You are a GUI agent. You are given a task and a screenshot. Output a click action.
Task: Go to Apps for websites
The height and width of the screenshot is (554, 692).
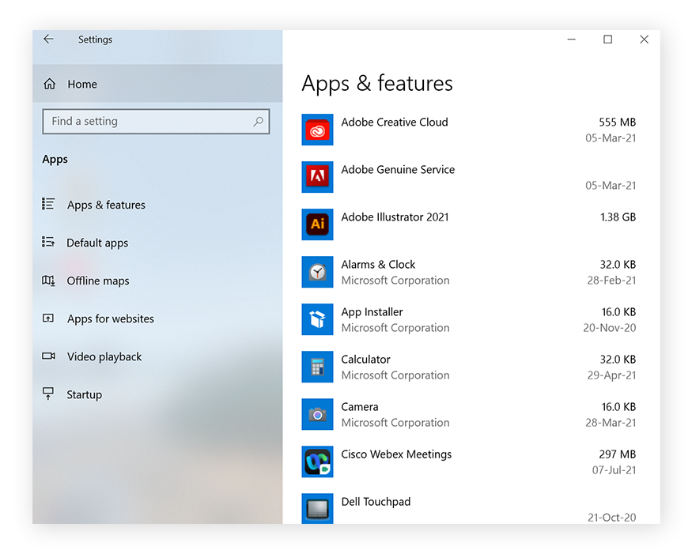(111, 318)
